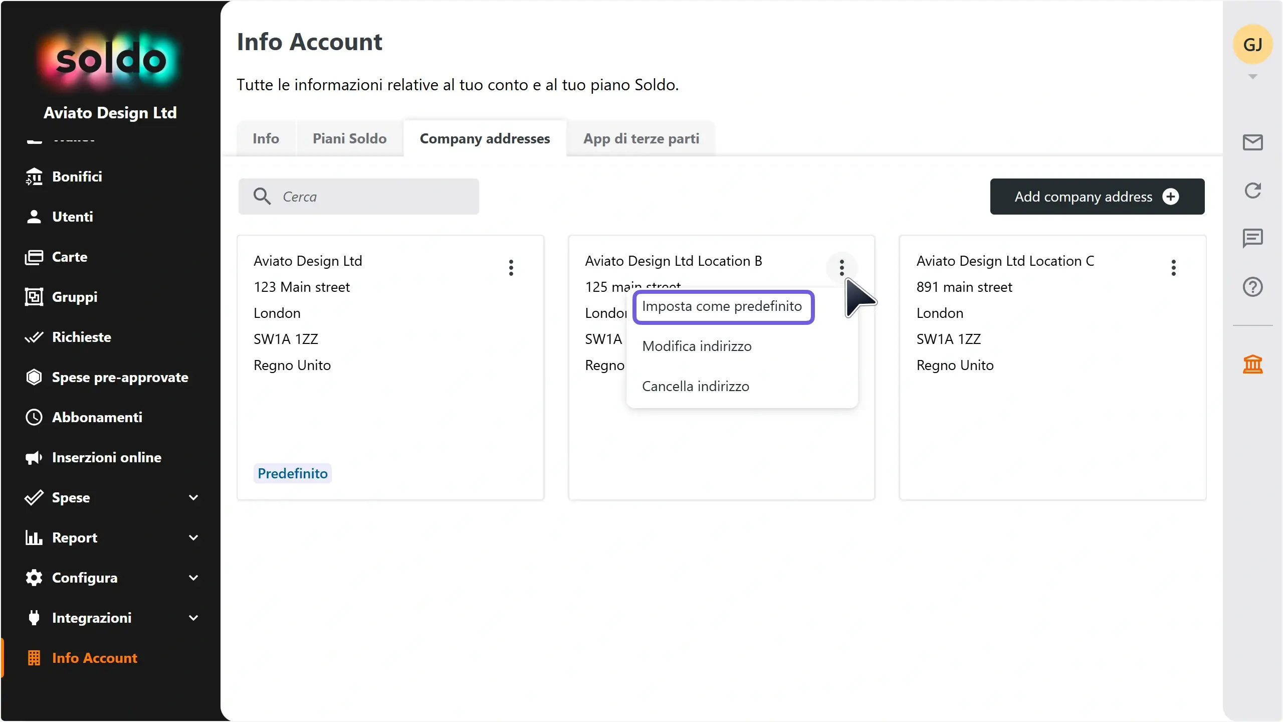Click three-dot menu on Location B card
The image size is (1283, 722).
pyautogui.click(x=841, y=268)
